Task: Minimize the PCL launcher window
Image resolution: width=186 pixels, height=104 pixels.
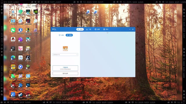Action: click(130, 29)
